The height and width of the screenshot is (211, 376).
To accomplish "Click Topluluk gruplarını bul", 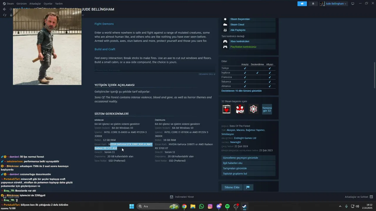I will 249,174.
